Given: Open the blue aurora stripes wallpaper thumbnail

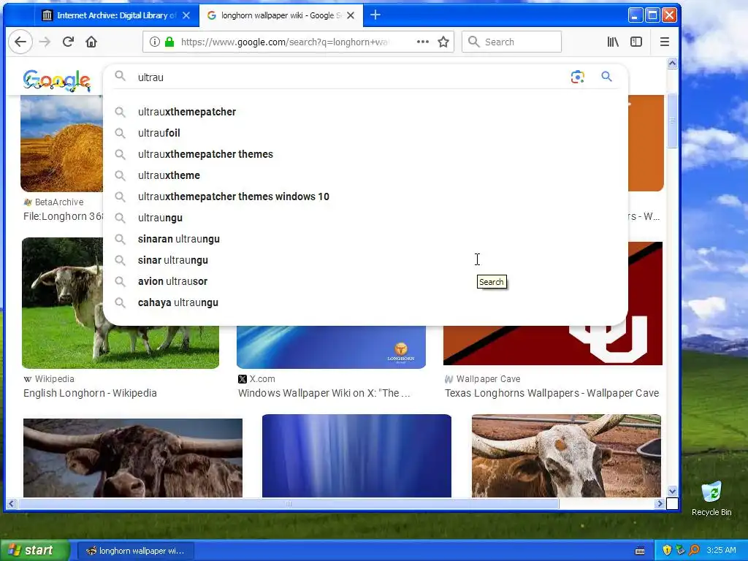Looking at the screenshot, I should click(x=356, y=456).
